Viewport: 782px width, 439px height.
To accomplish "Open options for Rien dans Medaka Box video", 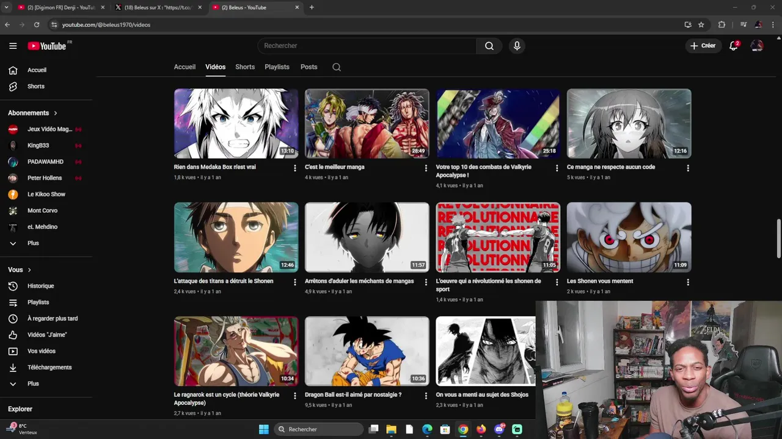I will click(294, 168).
